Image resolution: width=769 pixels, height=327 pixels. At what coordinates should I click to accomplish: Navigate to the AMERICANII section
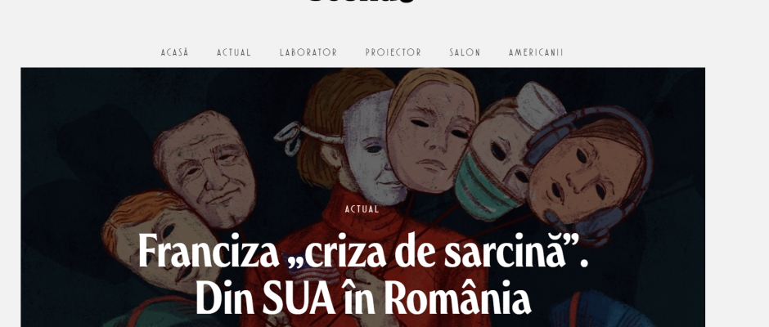536,52
